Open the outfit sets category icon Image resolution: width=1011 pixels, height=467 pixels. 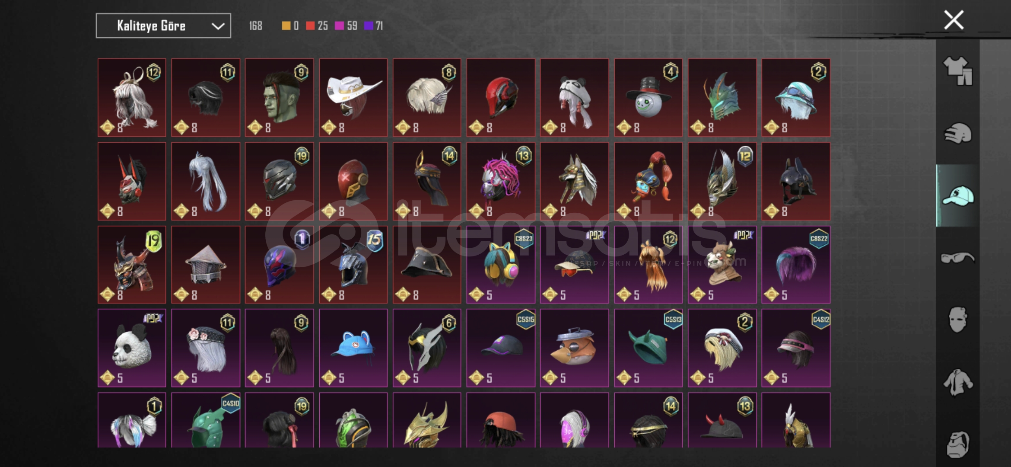tap(957, 71)
